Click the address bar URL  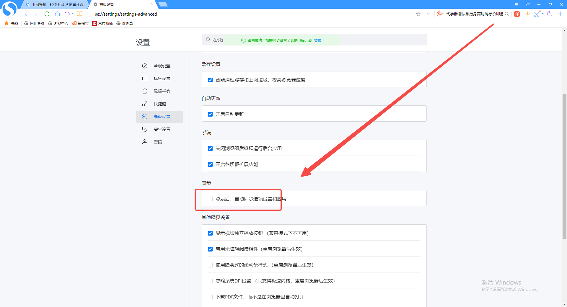pyautogui.click(x=126, y=14)
